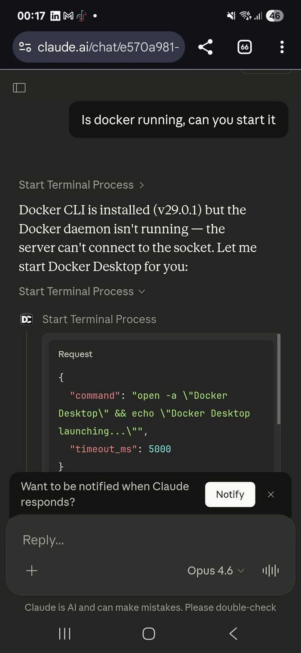Open the Opus 4.6 model selector
Image resolution: width=301 pixels, height=653 pixels.
click(x=215, y=570)
